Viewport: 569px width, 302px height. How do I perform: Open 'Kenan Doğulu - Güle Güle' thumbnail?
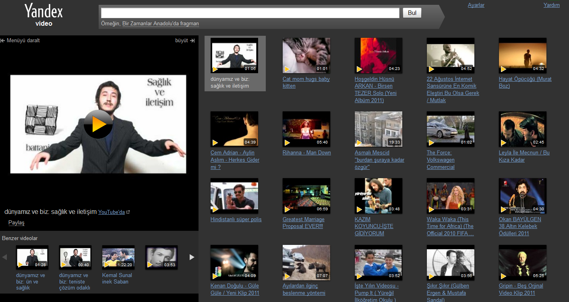pyautogui.click(x=234, y=263)
